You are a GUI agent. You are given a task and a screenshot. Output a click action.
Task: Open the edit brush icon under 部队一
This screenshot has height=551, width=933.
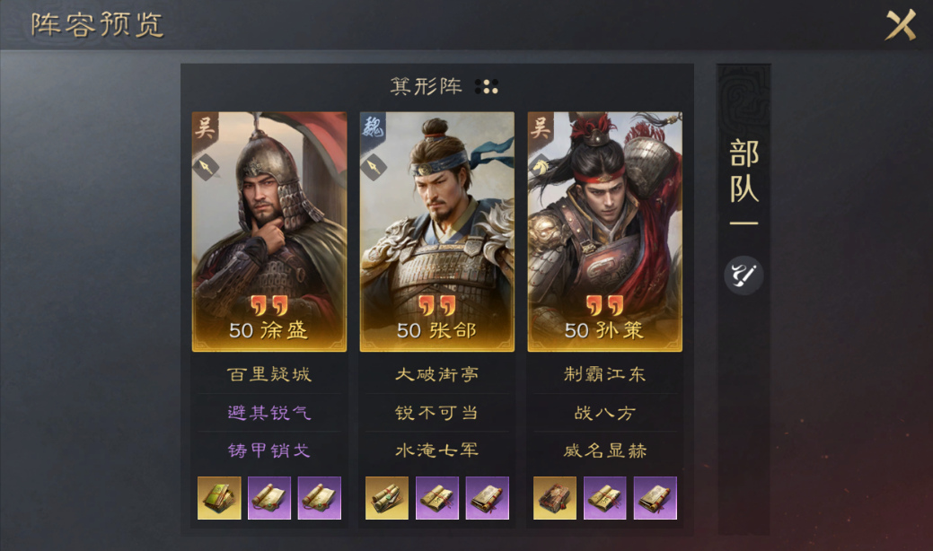point(744,275)
